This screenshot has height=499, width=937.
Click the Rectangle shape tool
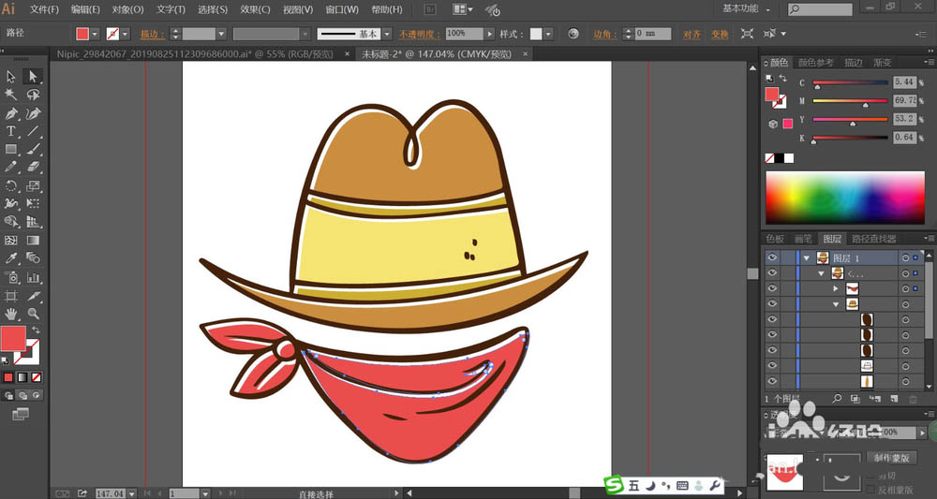pos(11,150)
